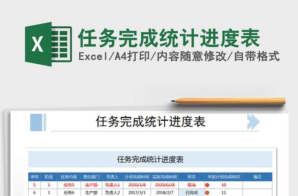Click the strikethrough 任务5 cell
Viewport: 298px width, 196px height.
[x=69, y=185]
